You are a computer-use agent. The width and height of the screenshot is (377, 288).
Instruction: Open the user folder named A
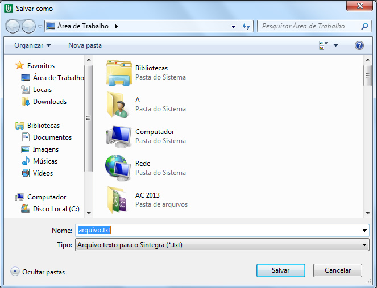[118, 105]
